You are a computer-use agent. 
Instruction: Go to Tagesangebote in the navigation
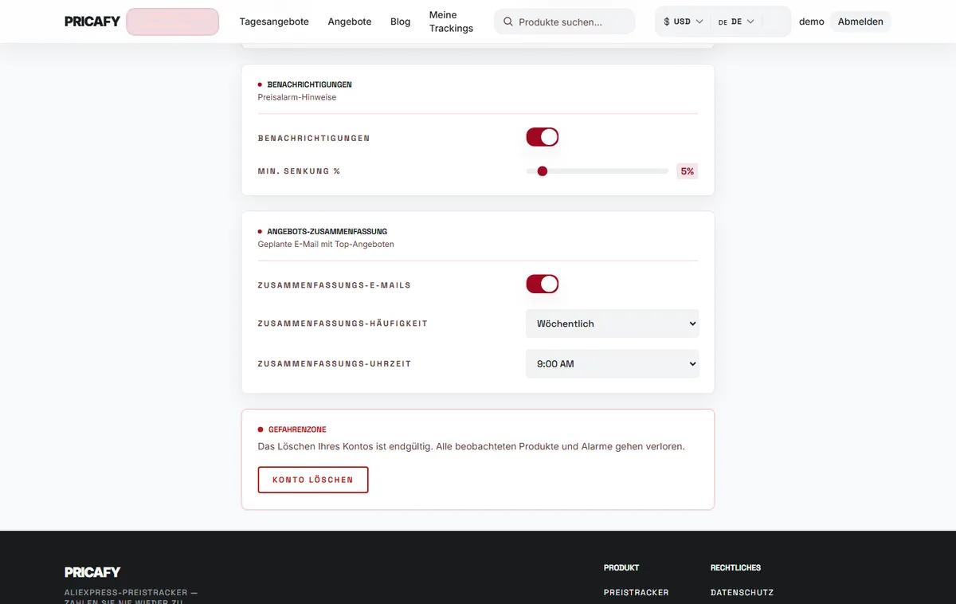[274, 22]
